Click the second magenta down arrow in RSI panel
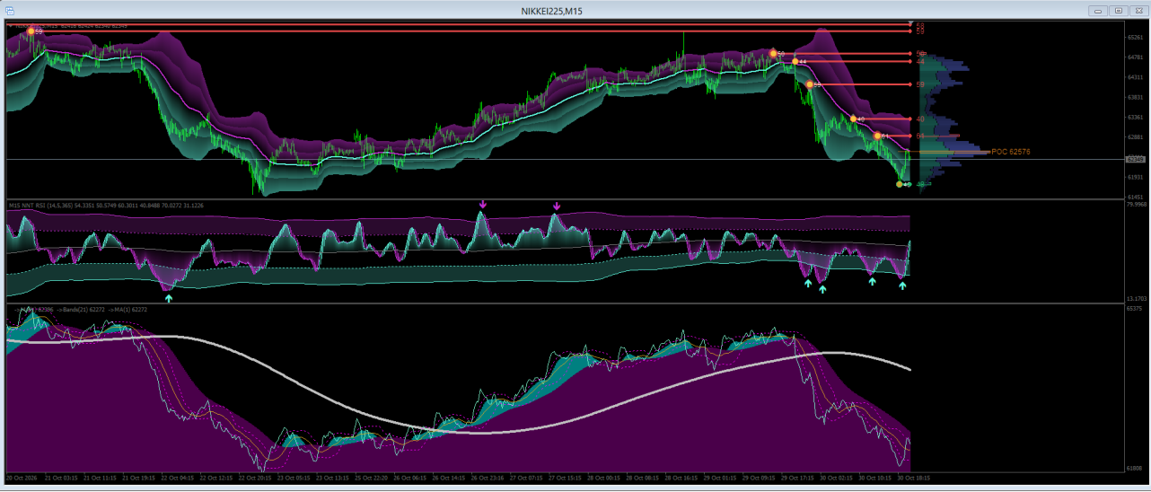The height and width of the screenshot is (492, 1151). click(556, 206)
